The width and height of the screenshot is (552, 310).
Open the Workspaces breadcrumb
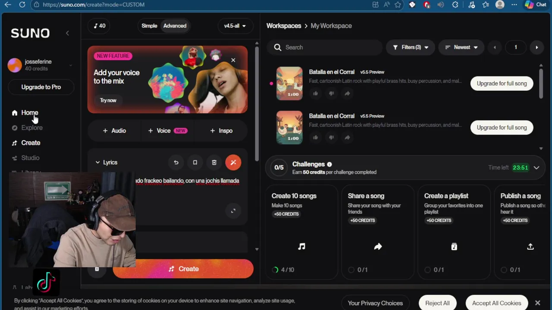(x=284, y=26)
